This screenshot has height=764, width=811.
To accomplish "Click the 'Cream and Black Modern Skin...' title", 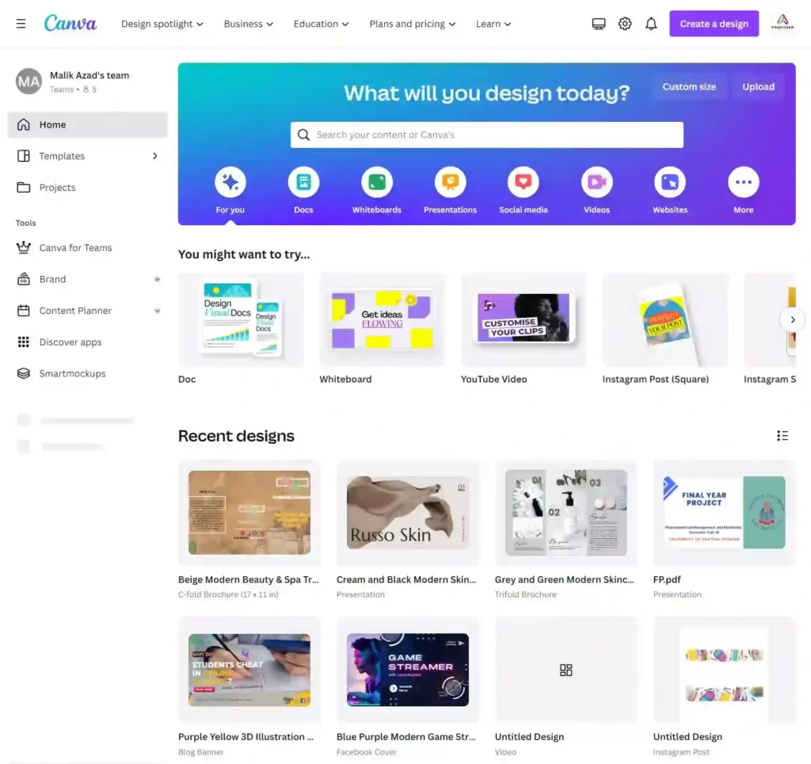I will pos(406,579).
